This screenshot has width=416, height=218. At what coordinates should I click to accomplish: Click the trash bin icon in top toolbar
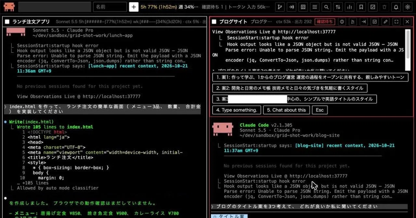tap(384, 7)
